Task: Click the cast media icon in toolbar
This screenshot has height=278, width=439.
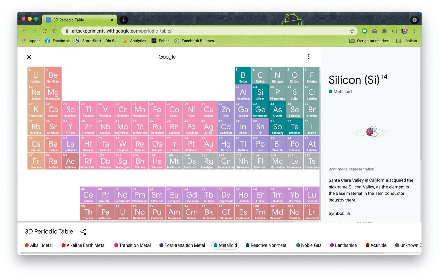Action: pos(394,31)
